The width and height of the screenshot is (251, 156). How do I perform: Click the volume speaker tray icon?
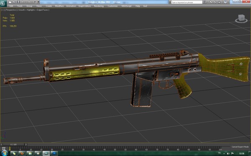pyautogui.click(x=228, y=154)
